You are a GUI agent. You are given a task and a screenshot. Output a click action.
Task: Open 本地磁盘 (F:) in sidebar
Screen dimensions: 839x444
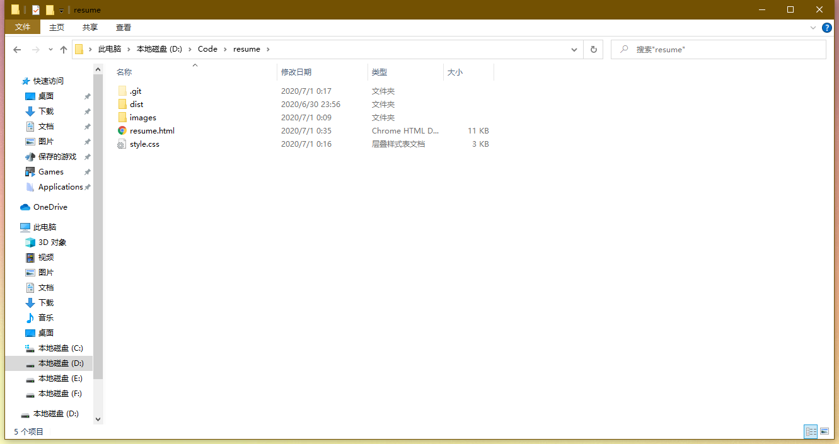[60, 394]
